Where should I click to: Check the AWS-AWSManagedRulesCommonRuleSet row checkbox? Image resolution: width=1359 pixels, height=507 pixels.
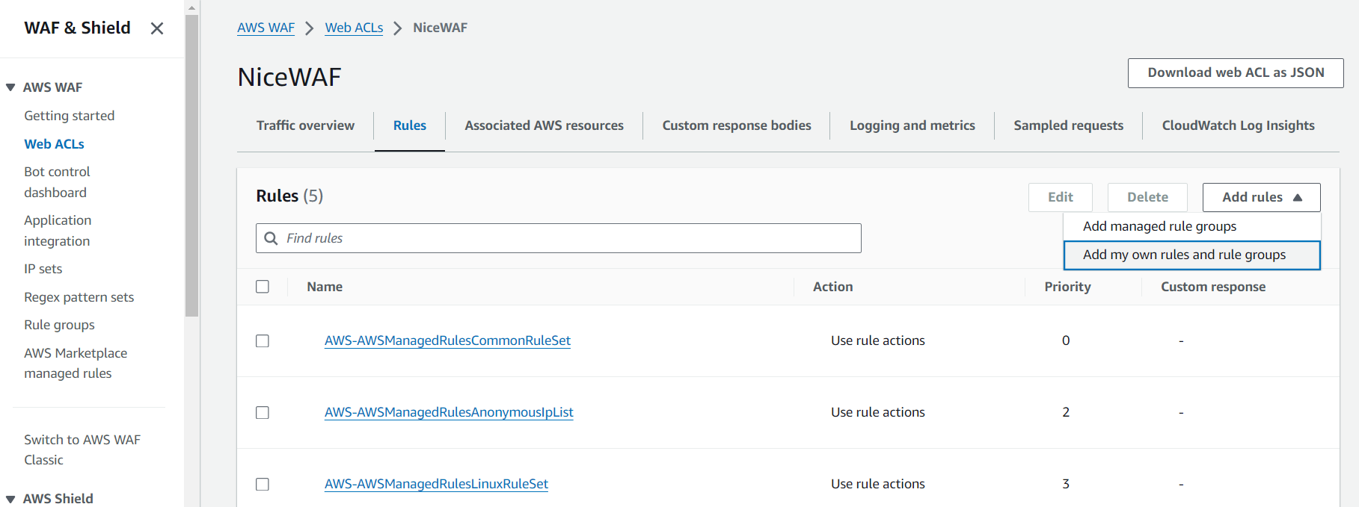pos(263,341)
